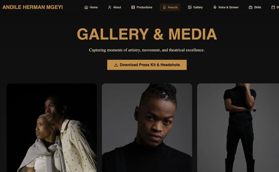Open the Productions page
Image resolution: width=279 pixels, height=172 pixels.
[142, 7]
